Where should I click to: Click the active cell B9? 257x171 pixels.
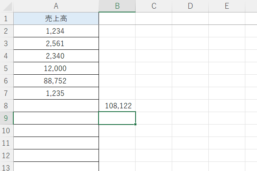117,118
